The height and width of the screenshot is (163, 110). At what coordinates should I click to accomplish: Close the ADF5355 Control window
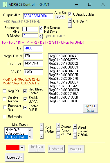click(x=103, y=4)
